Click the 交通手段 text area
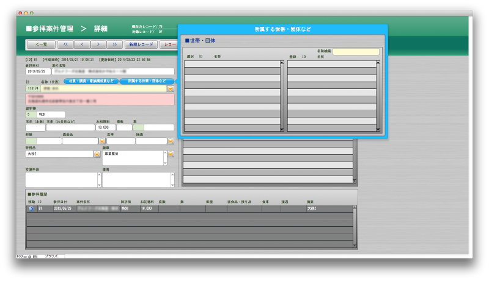The width and height of the screenshot is (489, 281). click(x=61, y=179)
